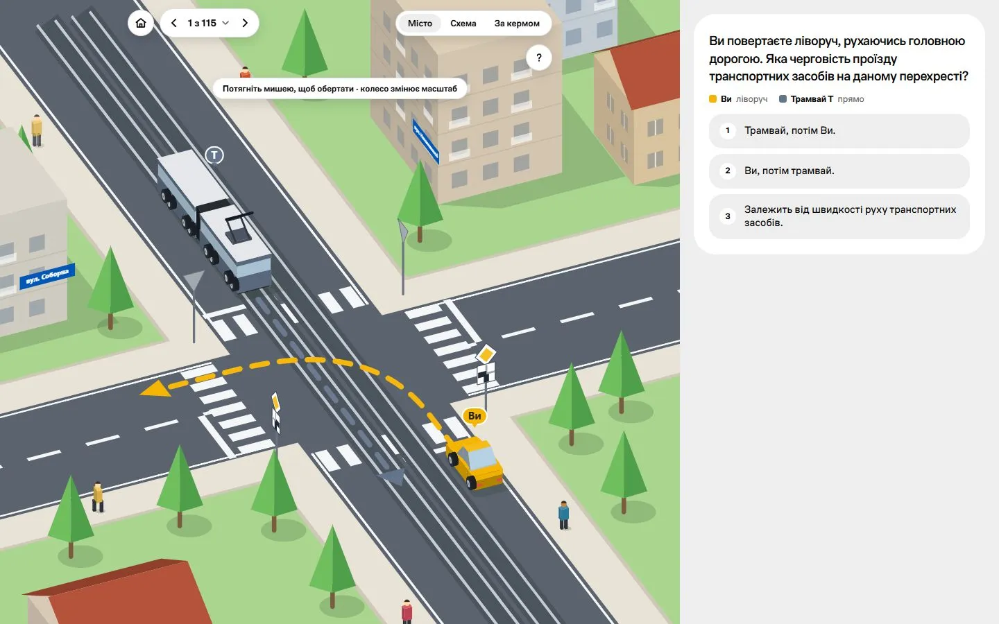Viewport: 999px width, 624px height.
Task: Select the Місто view tab
Action: pyautogui.click(x=420, y=23)
